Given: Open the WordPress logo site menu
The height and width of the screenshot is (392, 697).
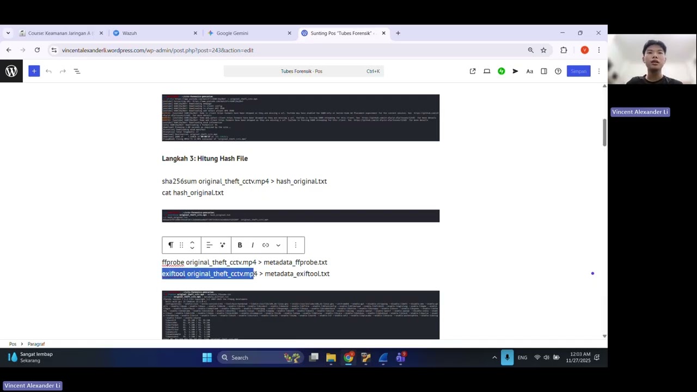Looking at the screenshot, I should click(11, 71).
